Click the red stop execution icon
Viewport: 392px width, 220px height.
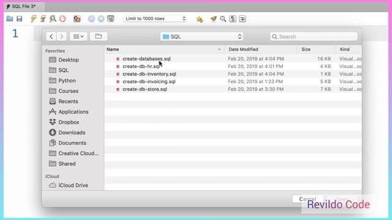62,19
